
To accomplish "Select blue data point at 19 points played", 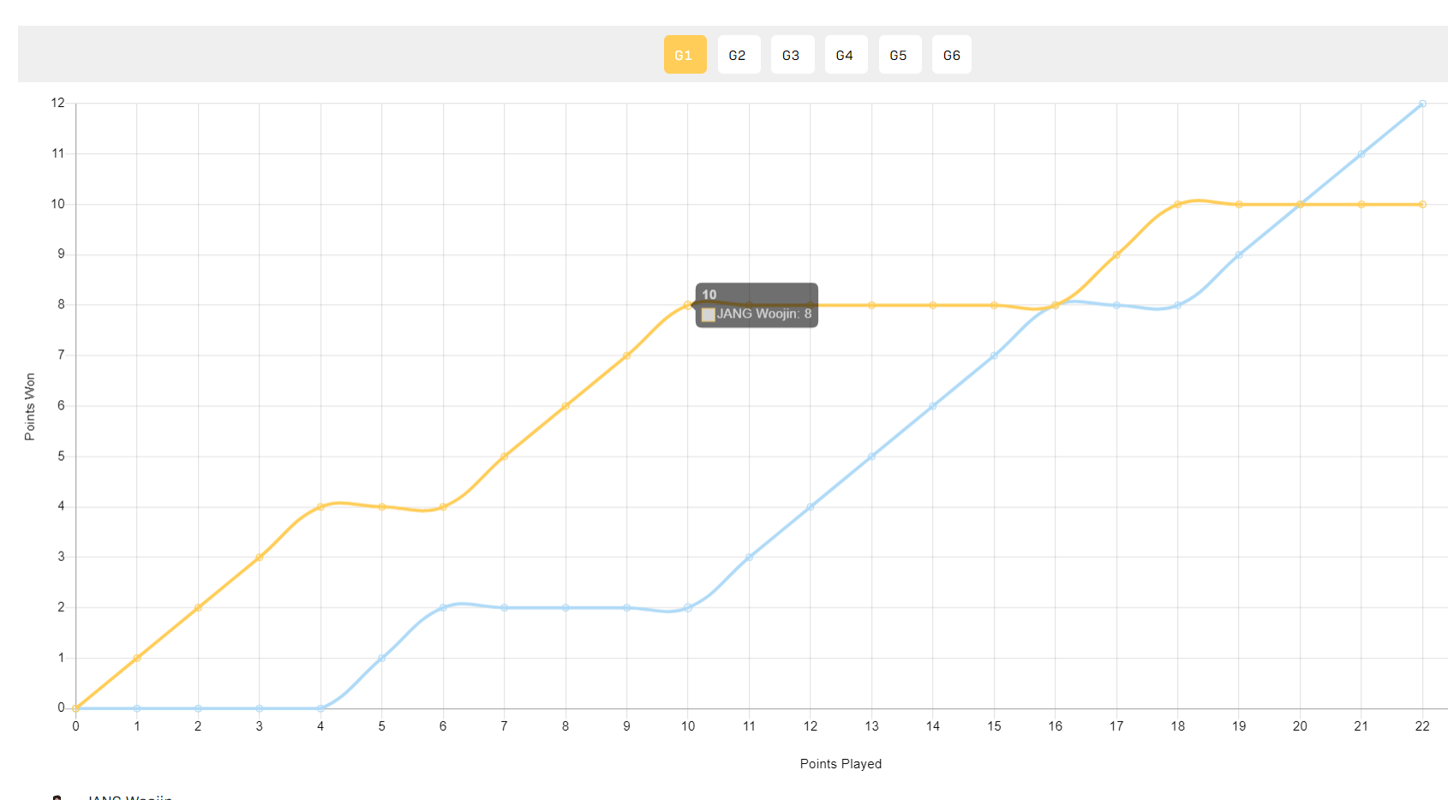I will coord(1239,255).
